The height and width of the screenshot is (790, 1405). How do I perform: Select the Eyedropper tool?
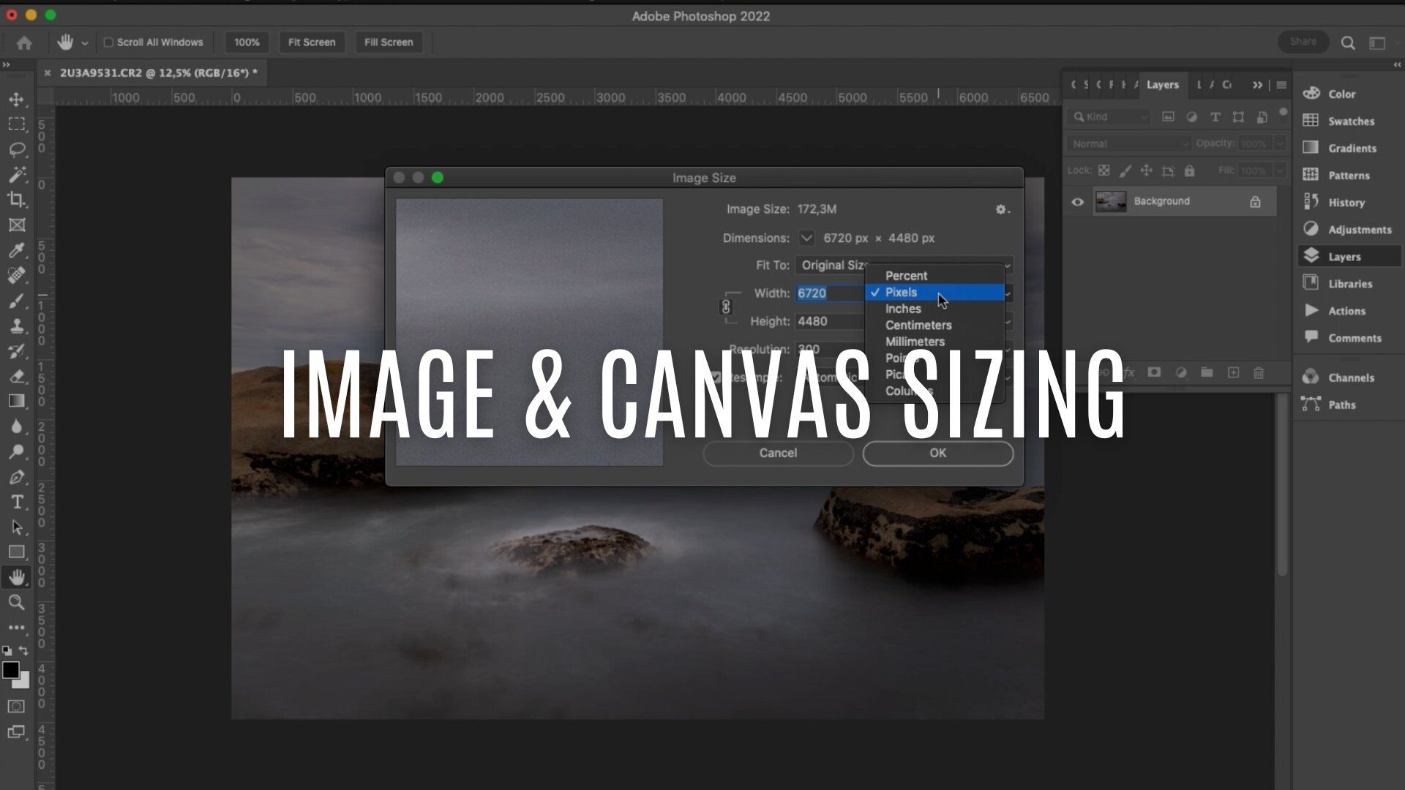16,250
